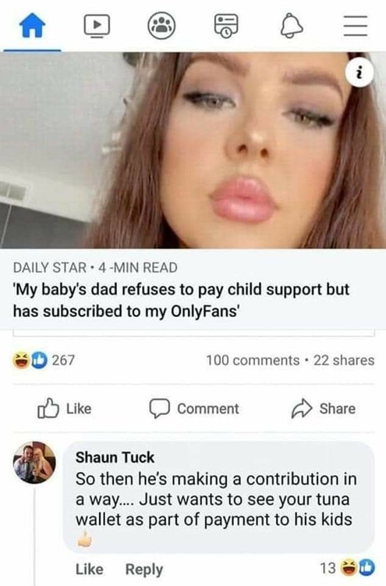Open the Groups icon in top bar
This screenshot has width=386, height=586.
tap(161, 26)
